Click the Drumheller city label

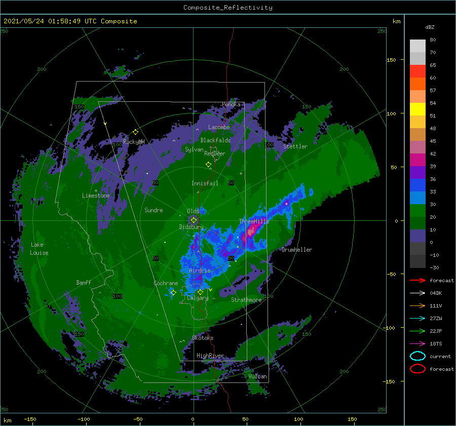pos(297,250)
